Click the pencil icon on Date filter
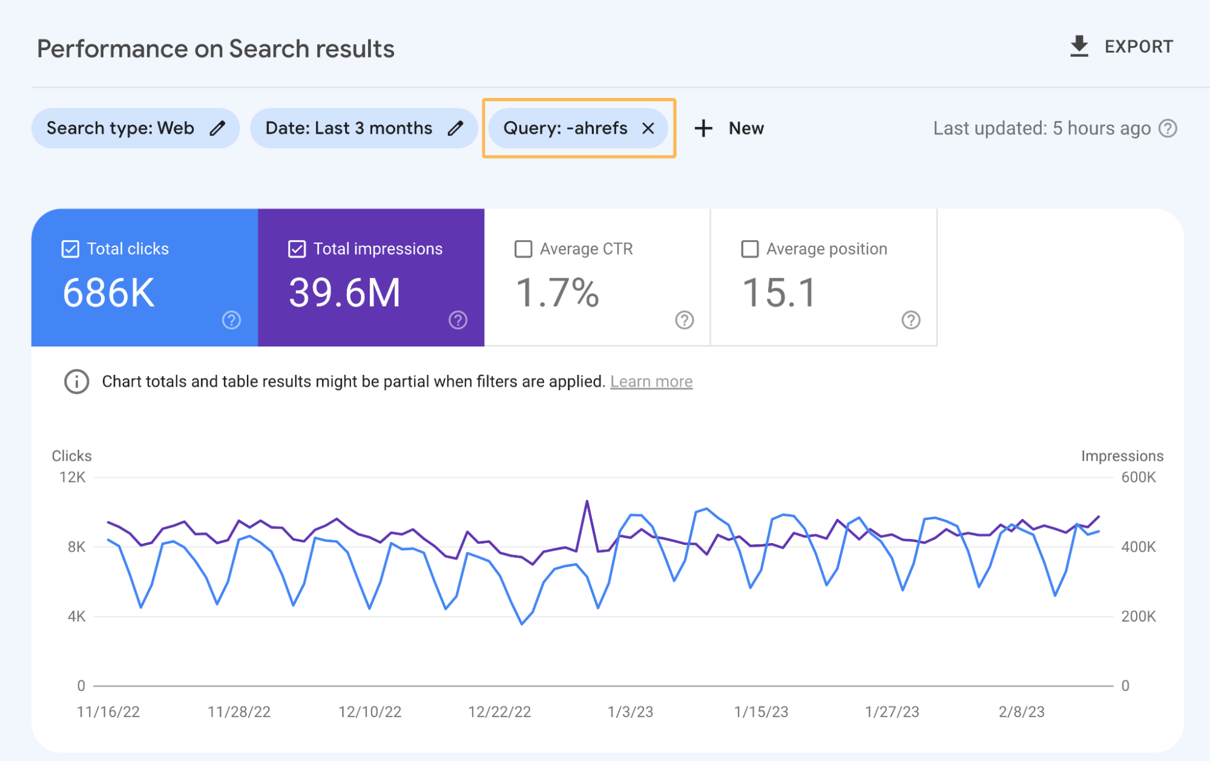The height and width of the screenshot is (762, 1210). point(456,128)
